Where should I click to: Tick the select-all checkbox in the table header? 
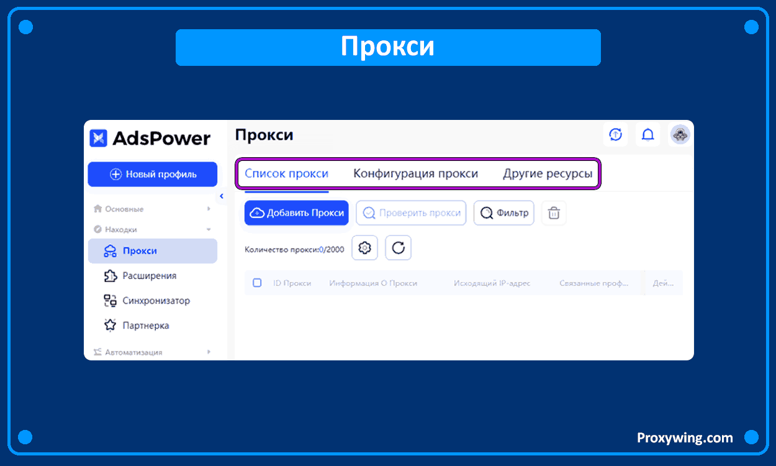click(257, 283)
